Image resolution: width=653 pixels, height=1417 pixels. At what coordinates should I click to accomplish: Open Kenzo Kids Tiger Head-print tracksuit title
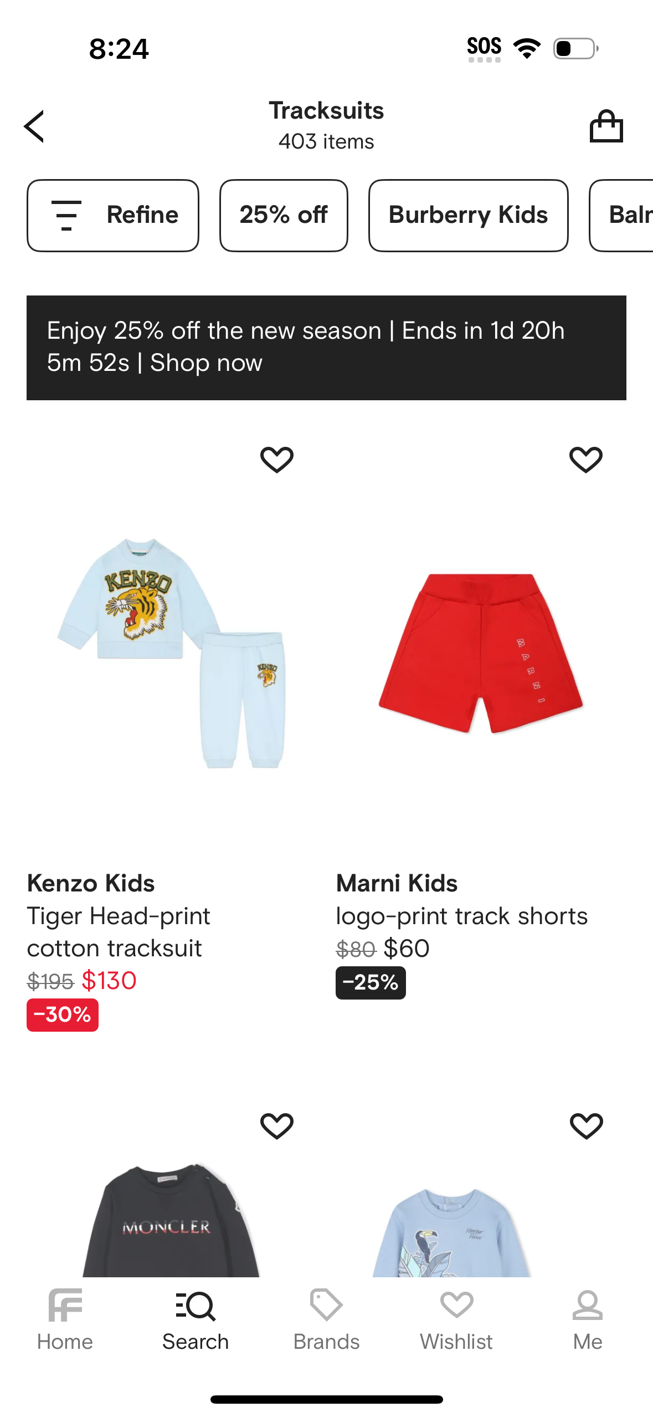coord(119,932)
